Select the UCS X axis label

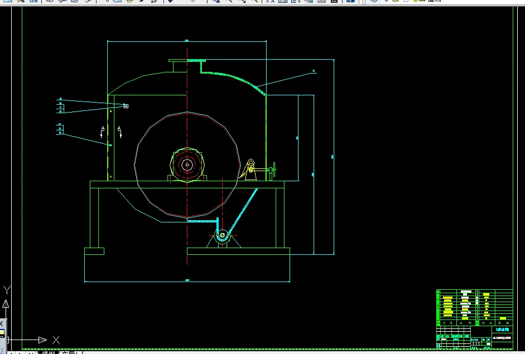(56, 340)
